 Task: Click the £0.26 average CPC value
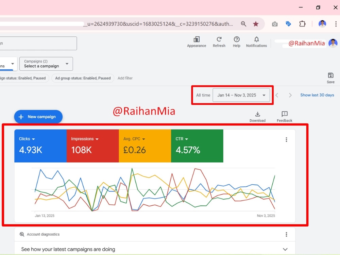(x=134, y=150)
